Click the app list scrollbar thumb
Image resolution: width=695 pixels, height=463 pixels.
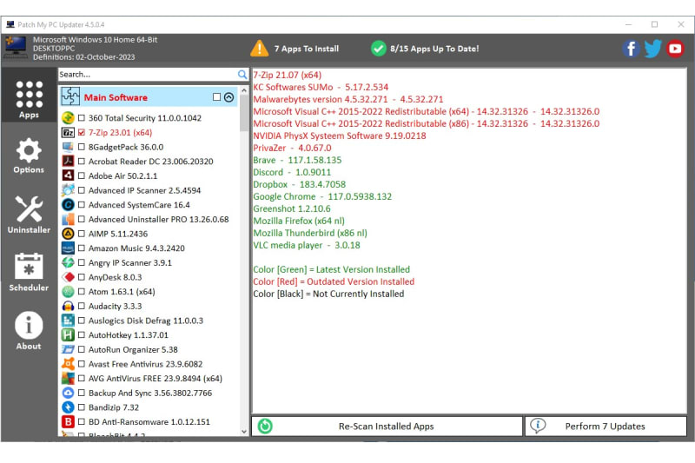pos(244,113)
